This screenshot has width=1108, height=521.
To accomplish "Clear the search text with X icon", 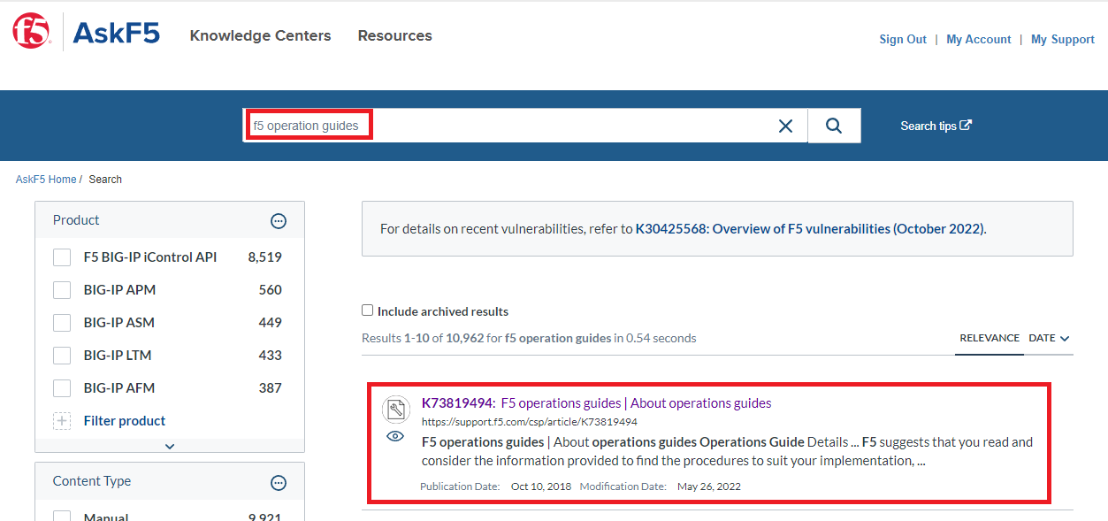I will coord(785,126).
